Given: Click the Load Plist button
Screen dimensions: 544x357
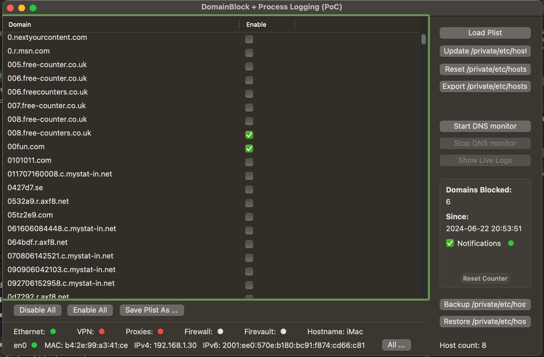Looking at the screenshot, I should tap(484, 33).
